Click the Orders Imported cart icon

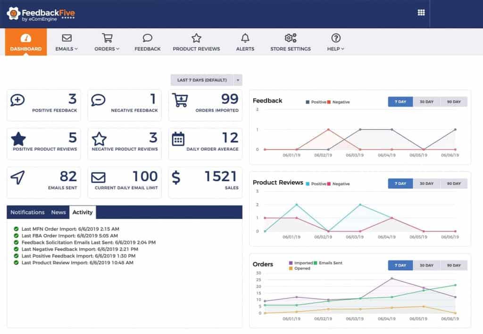click(x=180, y=100)
